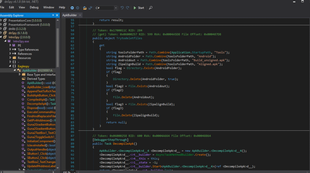Viewport: 310px width, 173px height.
Task: Click PresentationCore assembly icon
Action: tap(5, 20)
